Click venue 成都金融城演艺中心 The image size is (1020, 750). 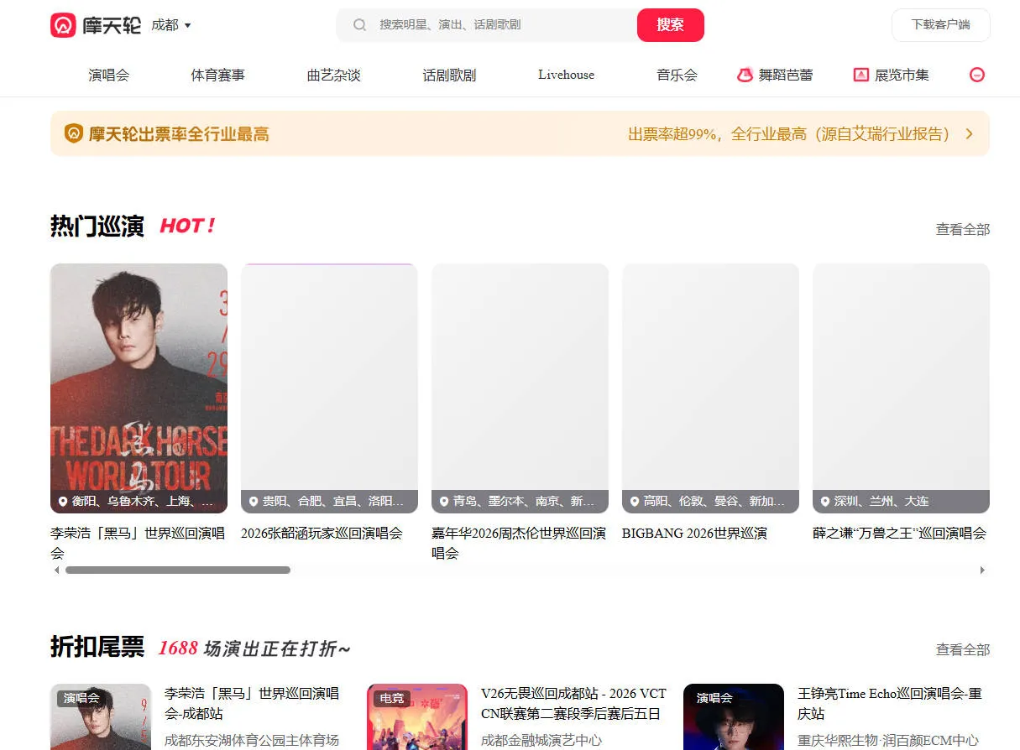click(x=541, y=740)
